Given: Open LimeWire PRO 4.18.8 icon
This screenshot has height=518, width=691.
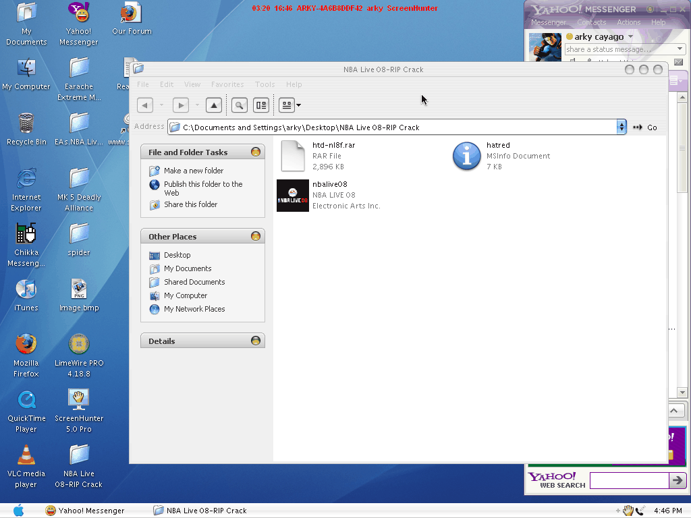Looking at the screenshot, I should click(x=79, y=355).
